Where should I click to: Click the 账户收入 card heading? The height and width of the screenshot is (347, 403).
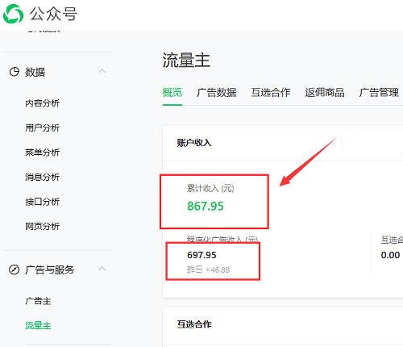(x=194, y=143)
